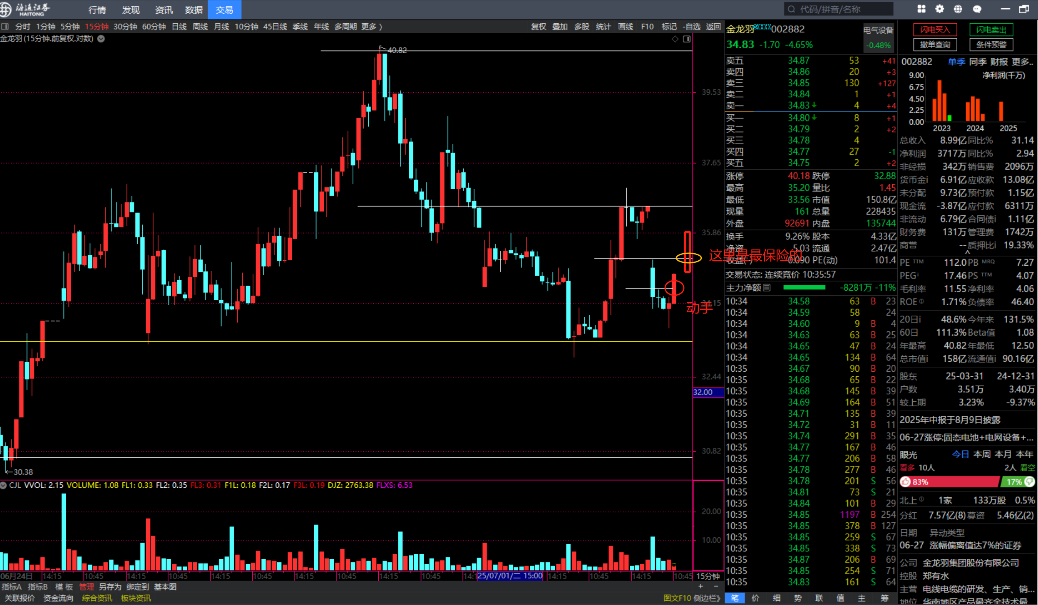This screenshot has width=1038, height=605.
Task: Open 管理 indicator management
Action: [x=87, y=587]
